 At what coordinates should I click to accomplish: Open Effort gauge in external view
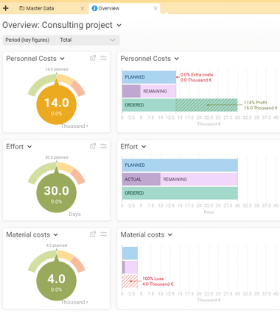pyautogui.click(x=93, y=146)
